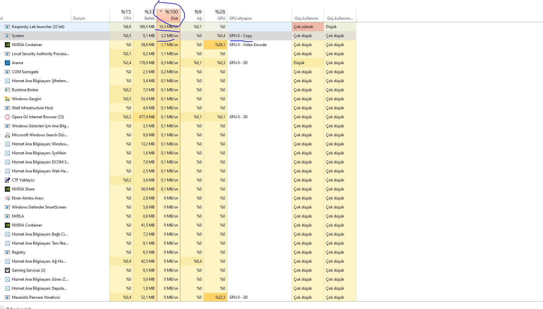543x309 pixels.
Task: Click the Opera GX Internet Browser icon
Action: (7, 117)
